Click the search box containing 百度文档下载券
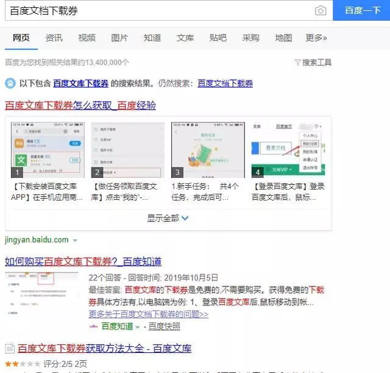Screen dimensions: 390x373 158,11
